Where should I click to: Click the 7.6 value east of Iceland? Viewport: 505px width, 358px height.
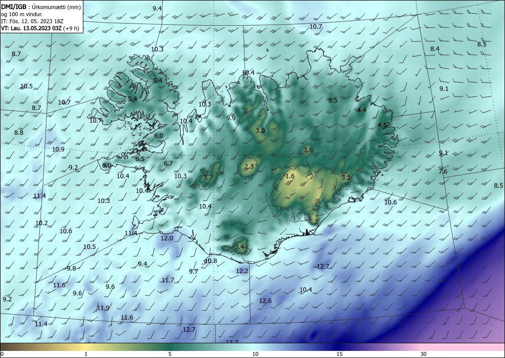coord(443,172)
